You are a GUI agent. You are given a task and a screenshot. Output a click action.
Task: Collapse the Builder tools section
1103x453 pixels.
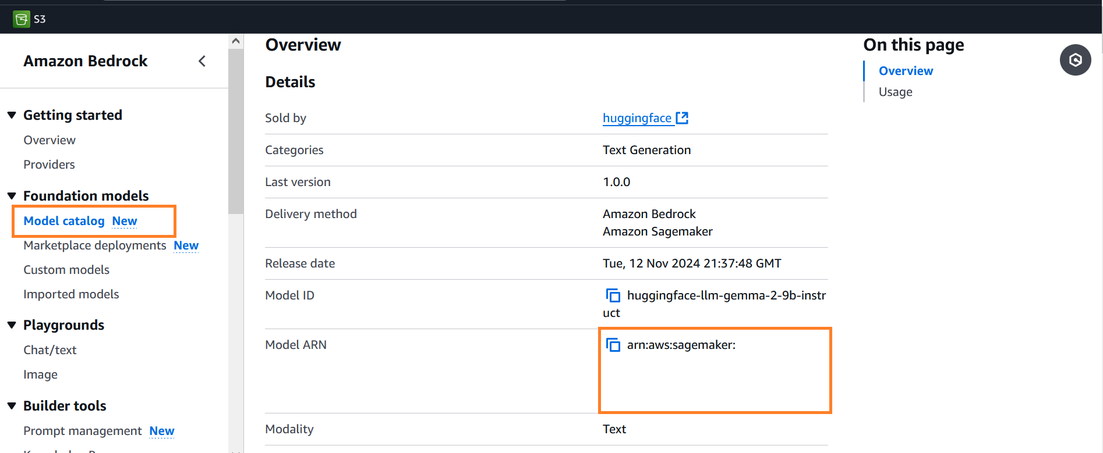(12, 406)
